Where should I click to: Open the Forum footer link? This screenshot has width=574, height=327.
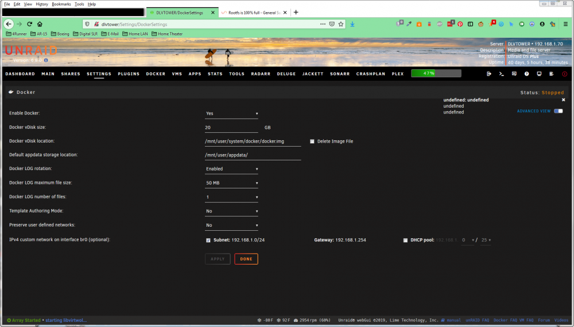[544, 321]
